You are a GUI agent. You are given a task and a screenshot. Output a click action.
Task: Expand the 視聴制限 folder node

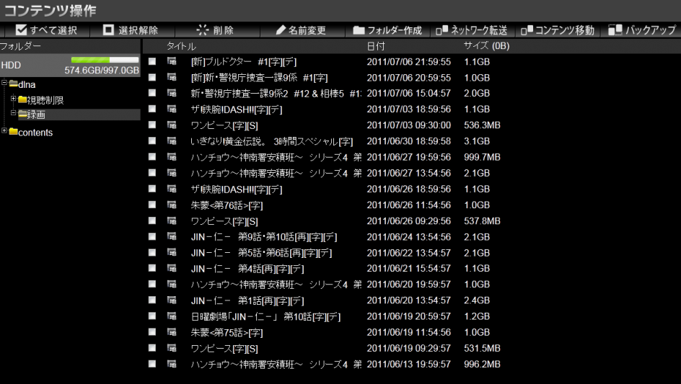point(13,99)
